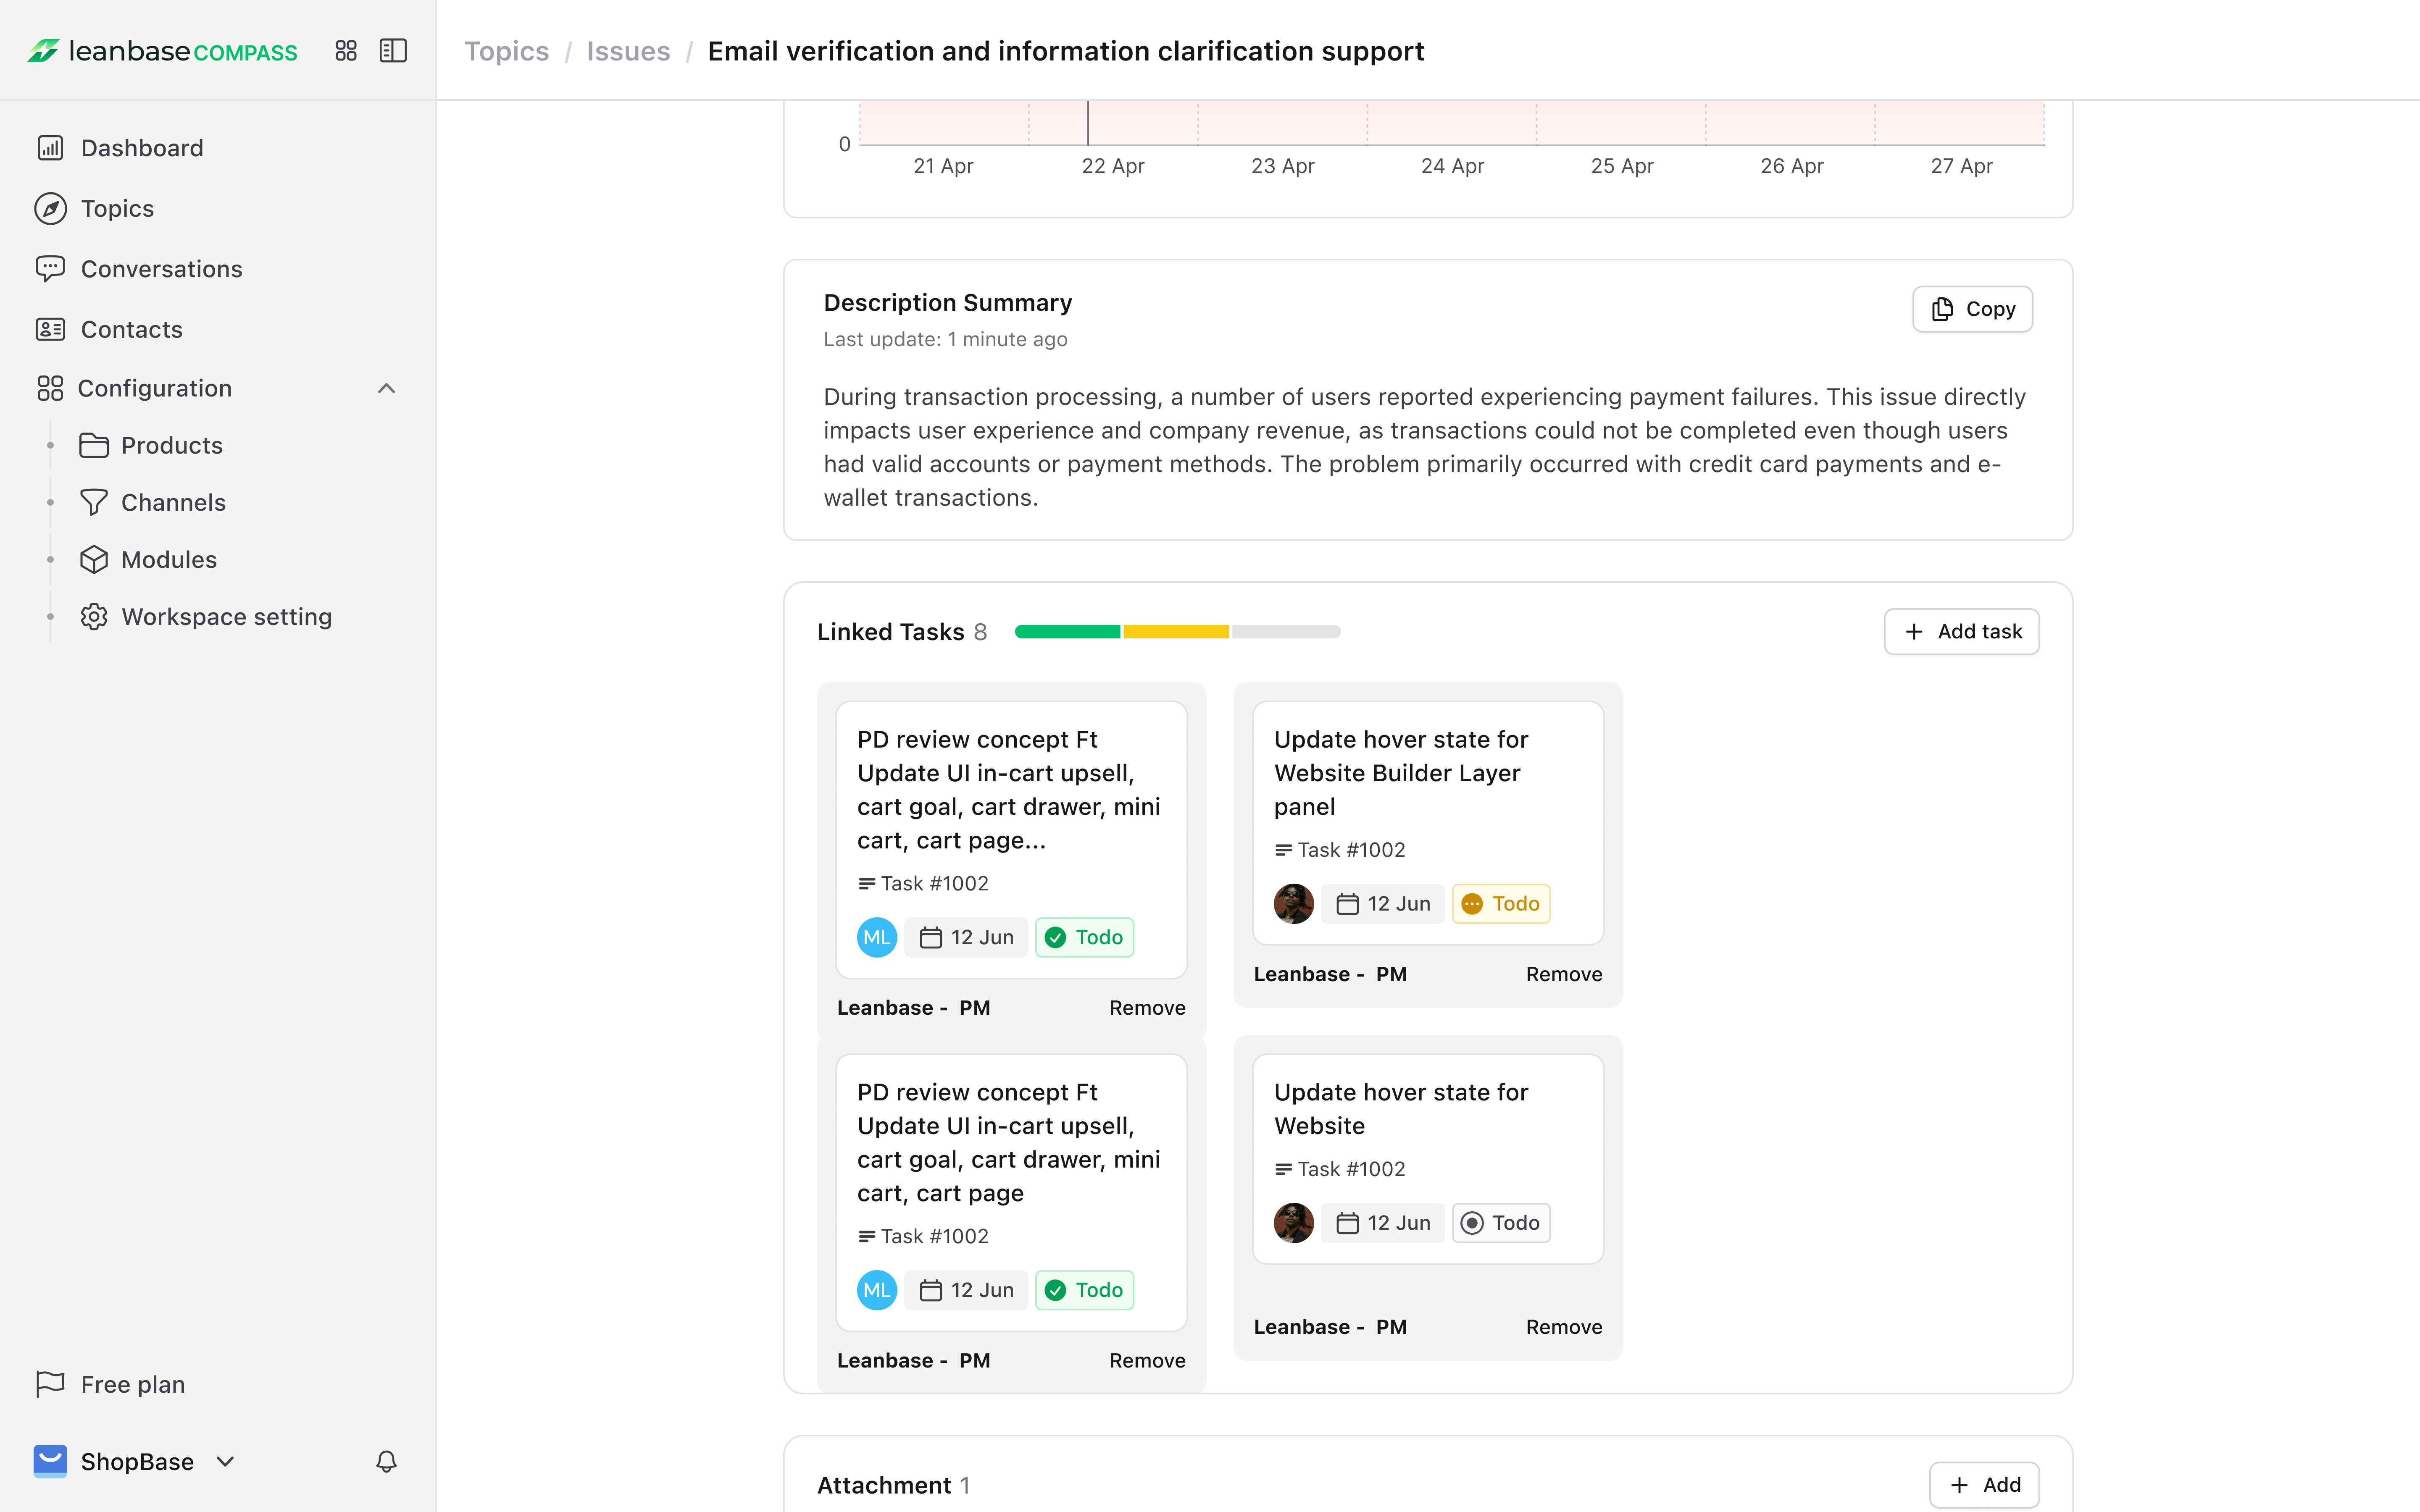Viewport: 2420px width, 1512px height.
Task: Click the apps grid icon near the logo
Action: tap(346, 51)
